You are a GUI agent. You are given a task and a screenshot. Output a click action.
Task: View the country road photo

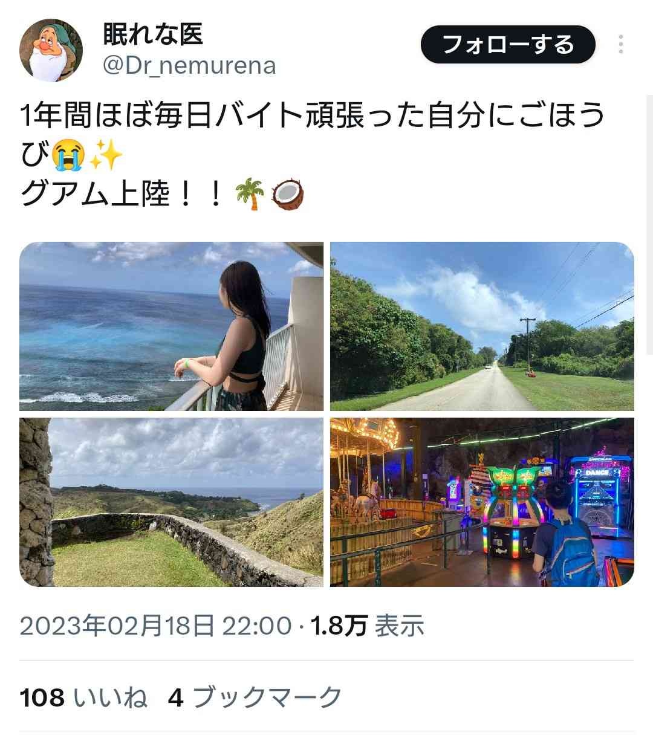pyautogui.click(x=482, y=326)
